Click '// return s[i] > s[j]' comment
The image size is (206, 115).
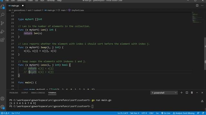39,72
